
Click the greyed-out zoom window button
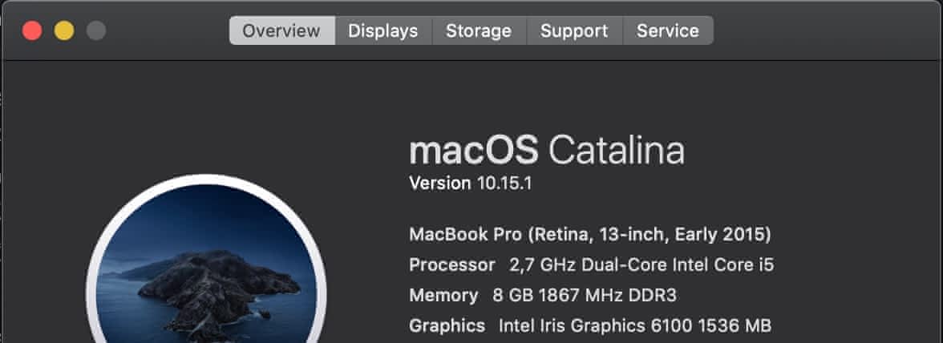[96, 31]
